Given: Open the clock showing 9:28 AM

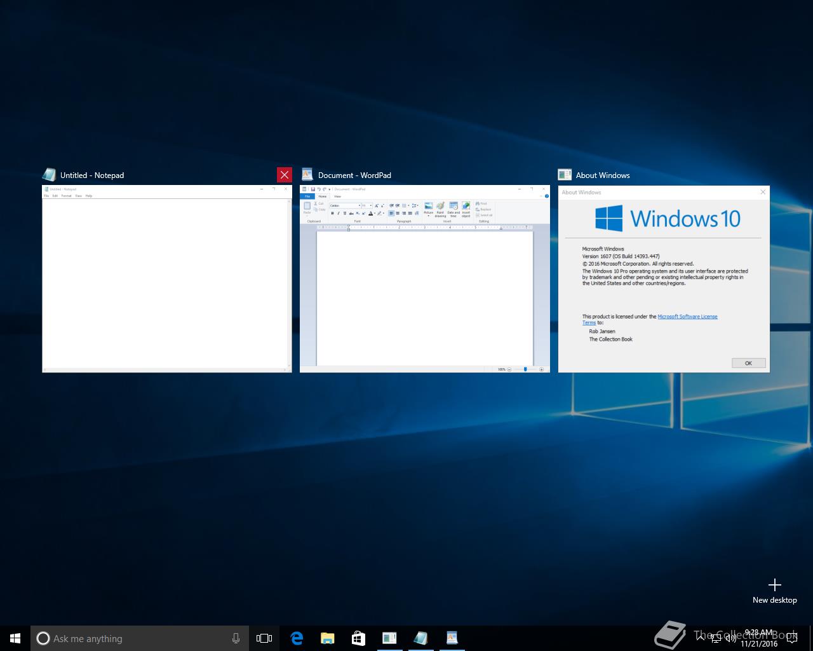Looking at the screenshot, I should 759,638.
